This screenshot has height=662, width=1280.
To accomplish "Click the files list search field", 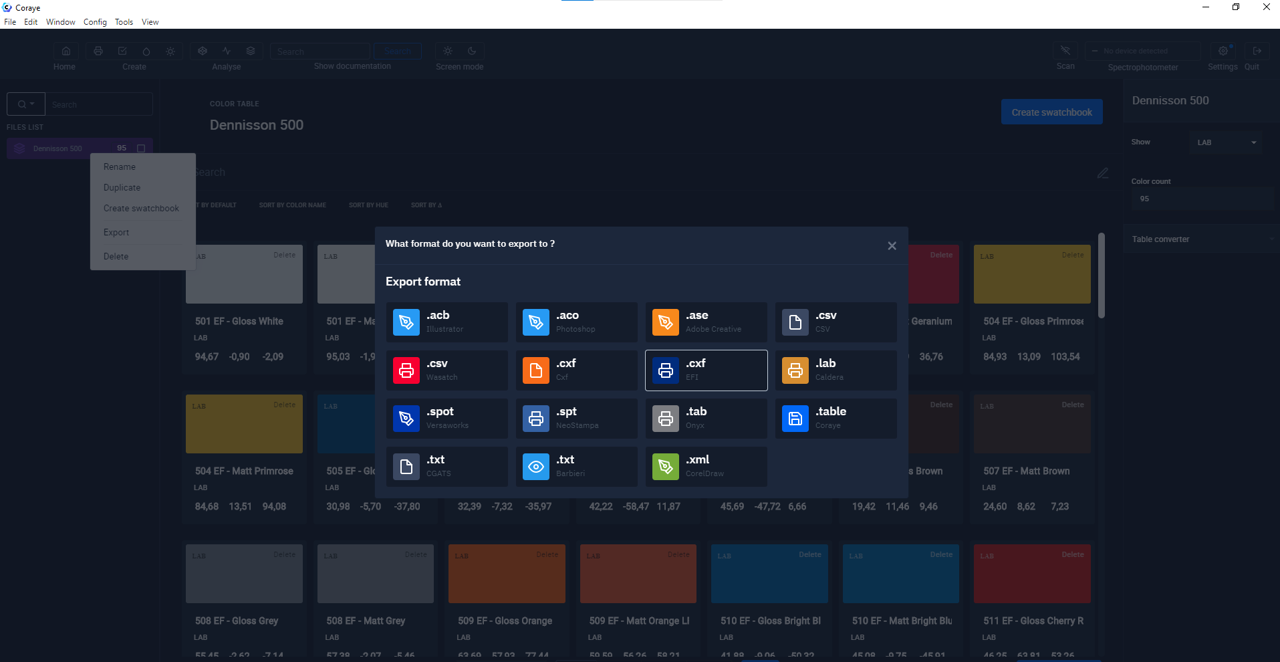I will point(99,104).
